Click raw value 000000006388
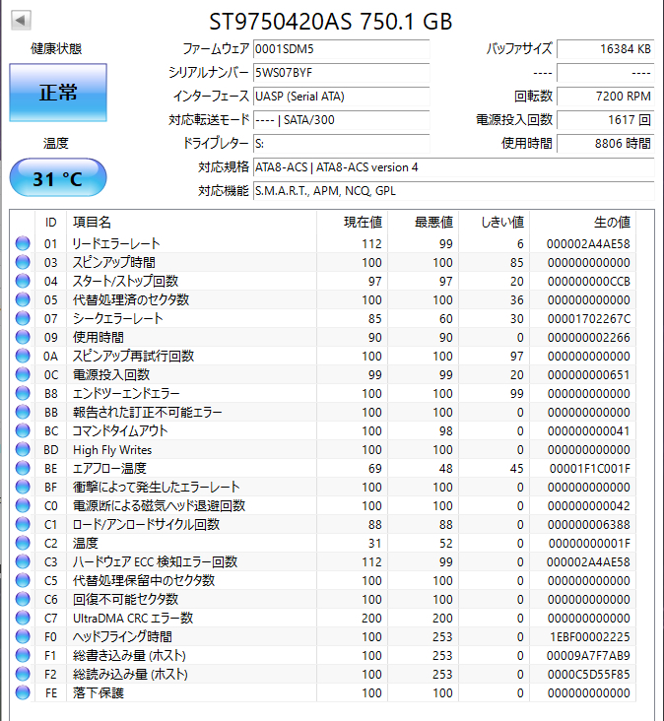The width and height of the screenshot is (664, 721). pyautogui.click(x=588, y=524)
